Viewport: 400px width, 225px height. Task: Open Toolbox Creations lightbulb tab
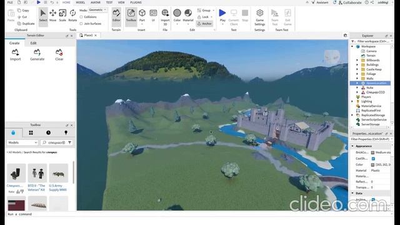[x=66, y=132]
